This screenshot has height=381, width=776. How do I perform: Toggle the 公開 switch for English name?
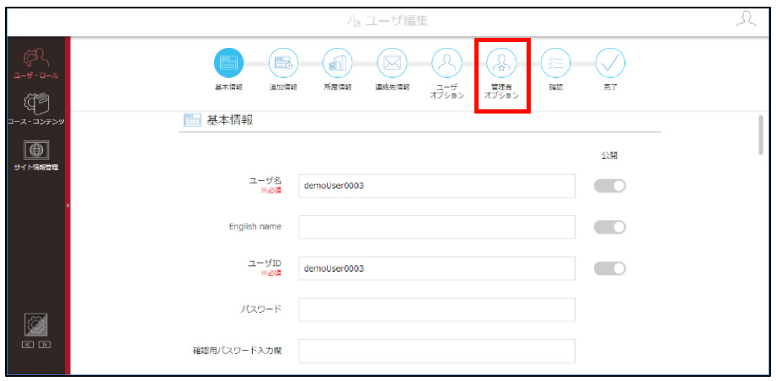(610, 227)
